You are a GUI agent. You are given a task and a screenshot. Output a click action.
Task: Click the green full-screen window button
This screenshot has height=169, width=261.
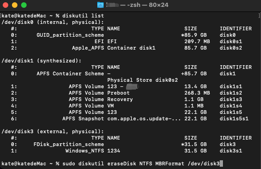click(24, 5)
